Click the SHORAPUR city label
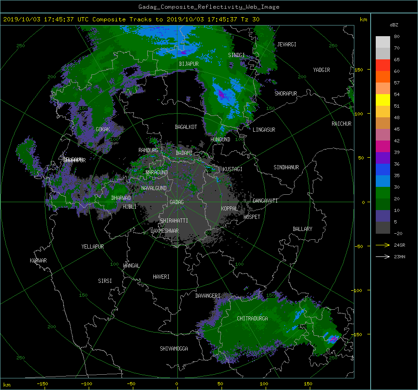The image size is (418, 390). click(x=286, y=94)
